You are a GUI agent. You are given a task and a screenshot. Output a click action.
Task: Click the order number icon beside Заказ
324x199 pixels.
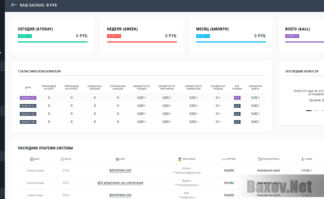[x=62, y=159]
